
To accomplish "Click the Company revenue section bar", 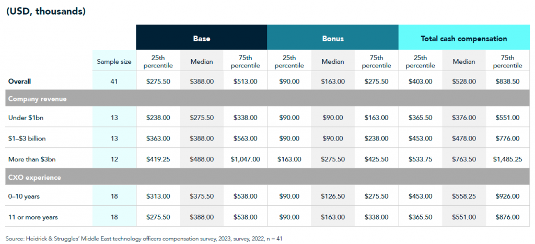I will pyautogui.click(x=267, y=99).
